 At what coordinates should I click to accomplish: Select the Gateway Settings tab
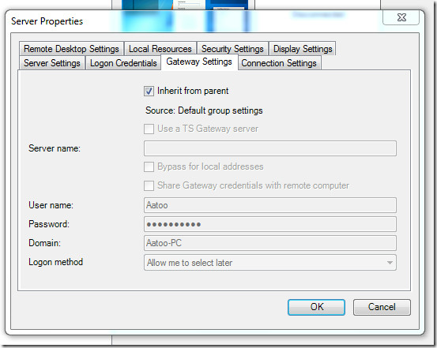click(199, 62)
